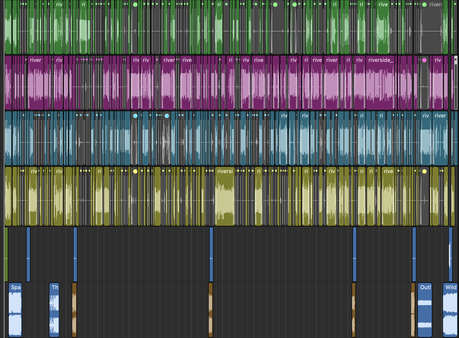The width and height of the screenshot is (459, 338).
Task: Select the 'Wild' audio clip
Action: (450, 310)
